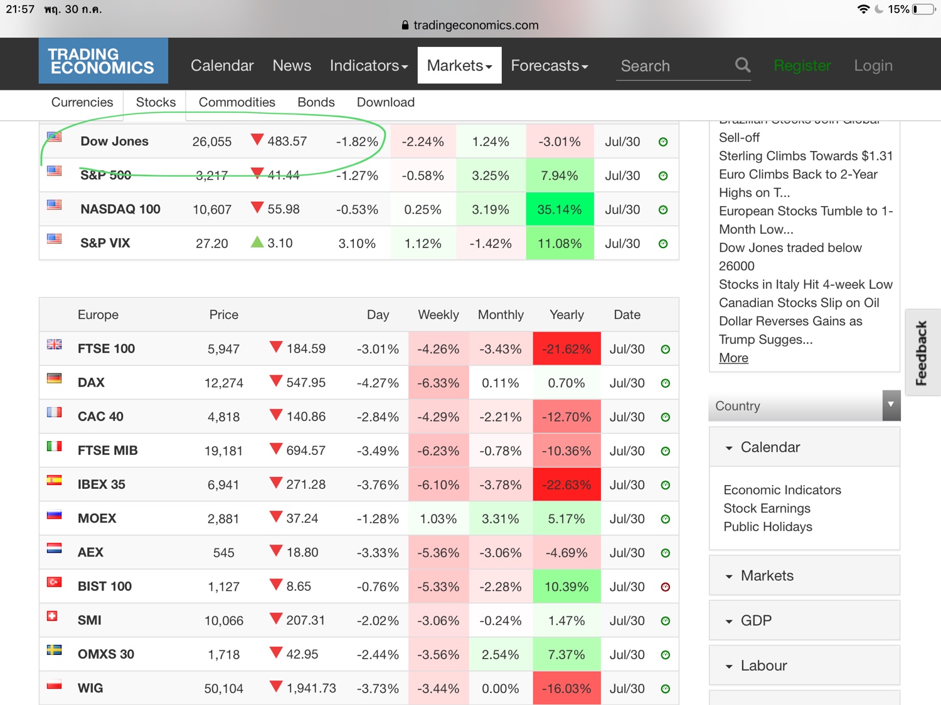Click the Login link

(x=873, y=65)
